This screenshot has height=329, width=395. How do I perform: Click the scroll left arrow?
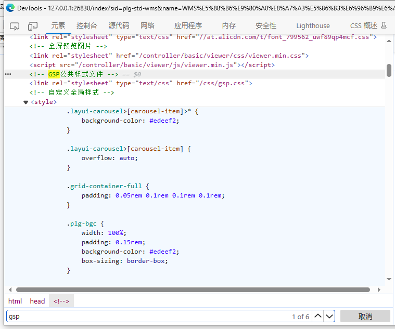click(x=10, y=290)
